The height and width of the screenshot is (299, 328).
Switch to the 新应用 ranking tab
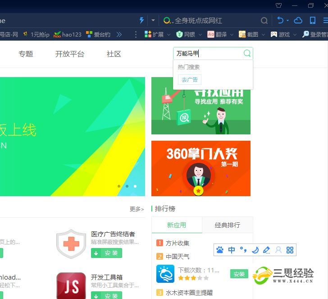pyautogui.click(x=177, y=225)
